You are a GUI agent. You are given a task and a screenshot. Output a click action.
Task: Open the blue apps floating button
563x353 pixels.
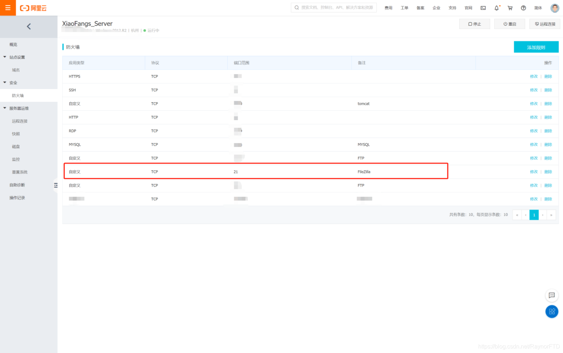[x=552, y=312]
